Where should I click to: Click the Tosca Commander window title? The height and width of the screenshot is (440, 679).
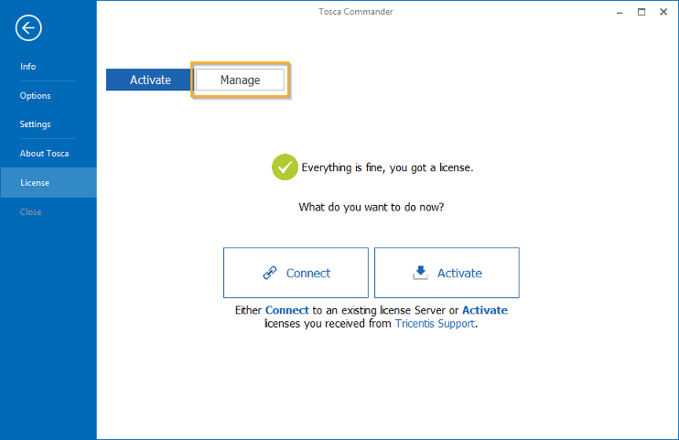coord(356,12)
